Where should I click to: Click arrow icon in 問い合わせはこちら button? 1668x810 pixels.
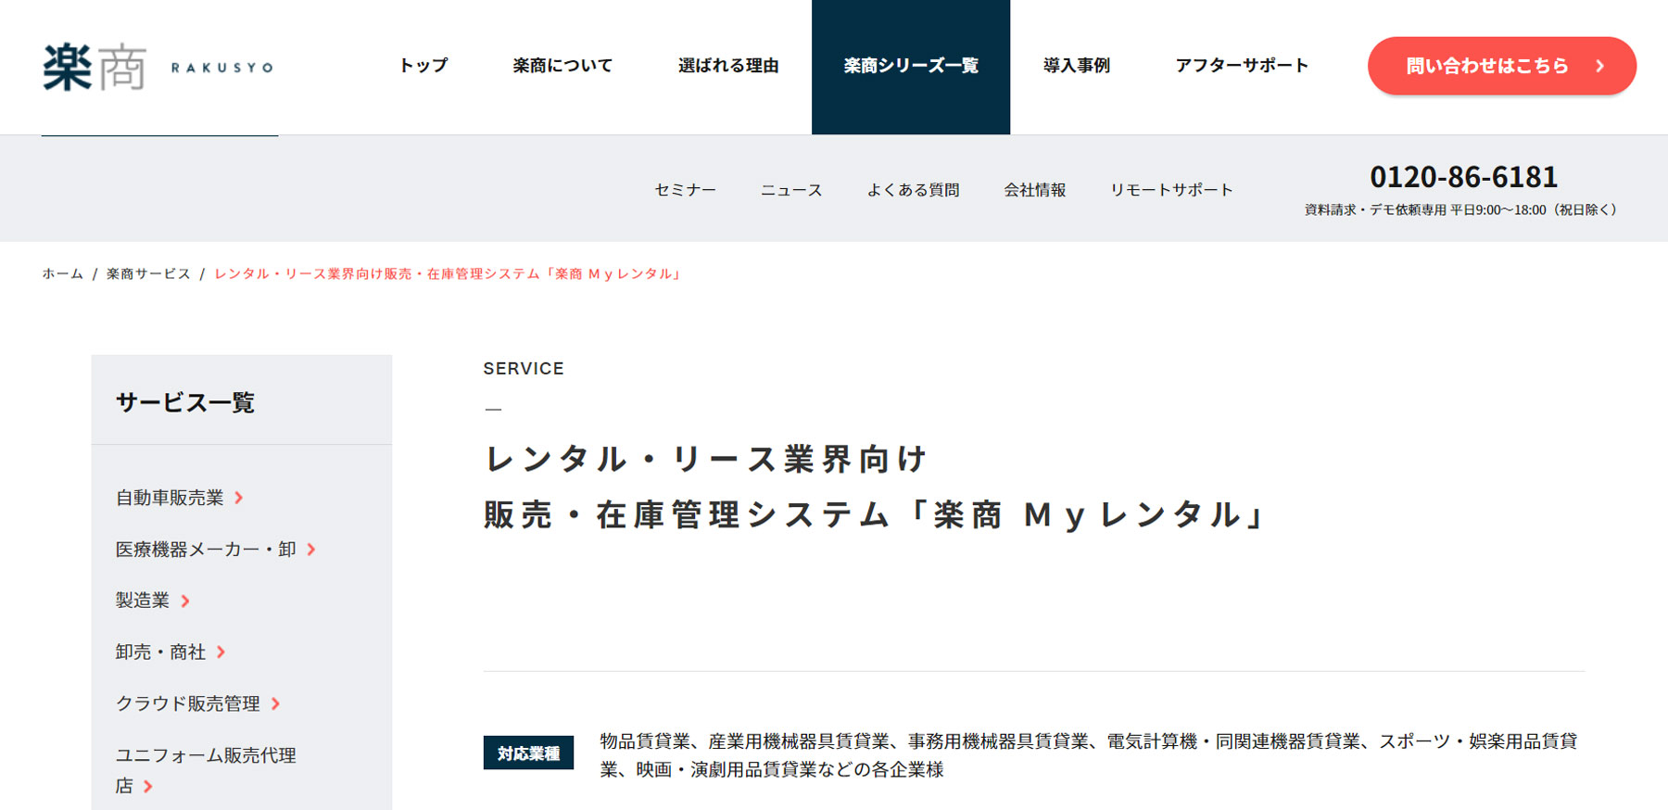pyautogui.click(x=1599, y=66)
